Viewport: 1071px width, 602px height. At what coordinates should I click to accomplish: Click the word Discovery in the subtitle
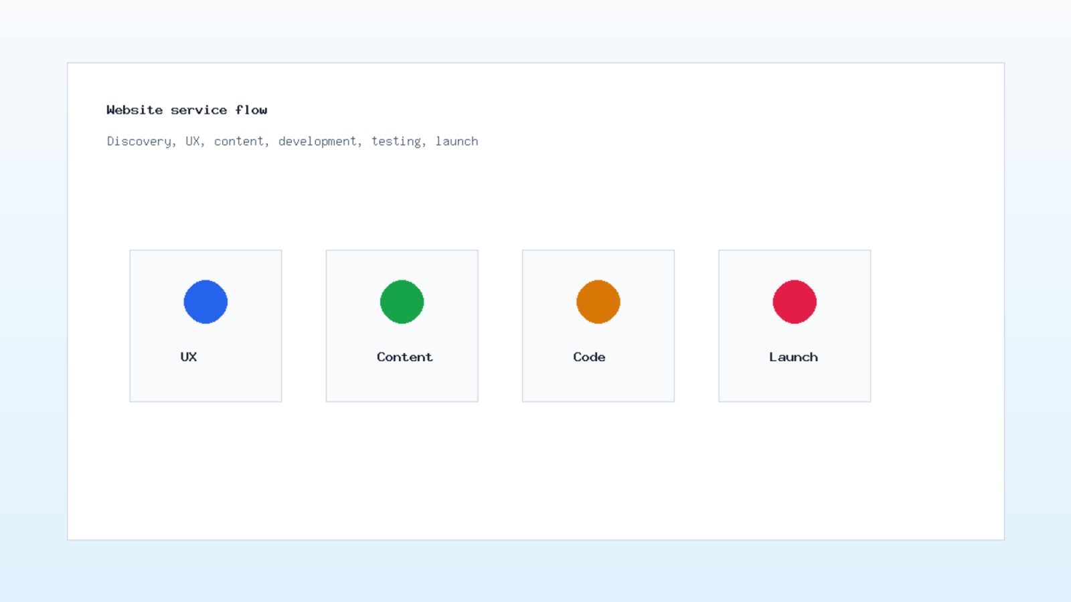coord(139,142)
